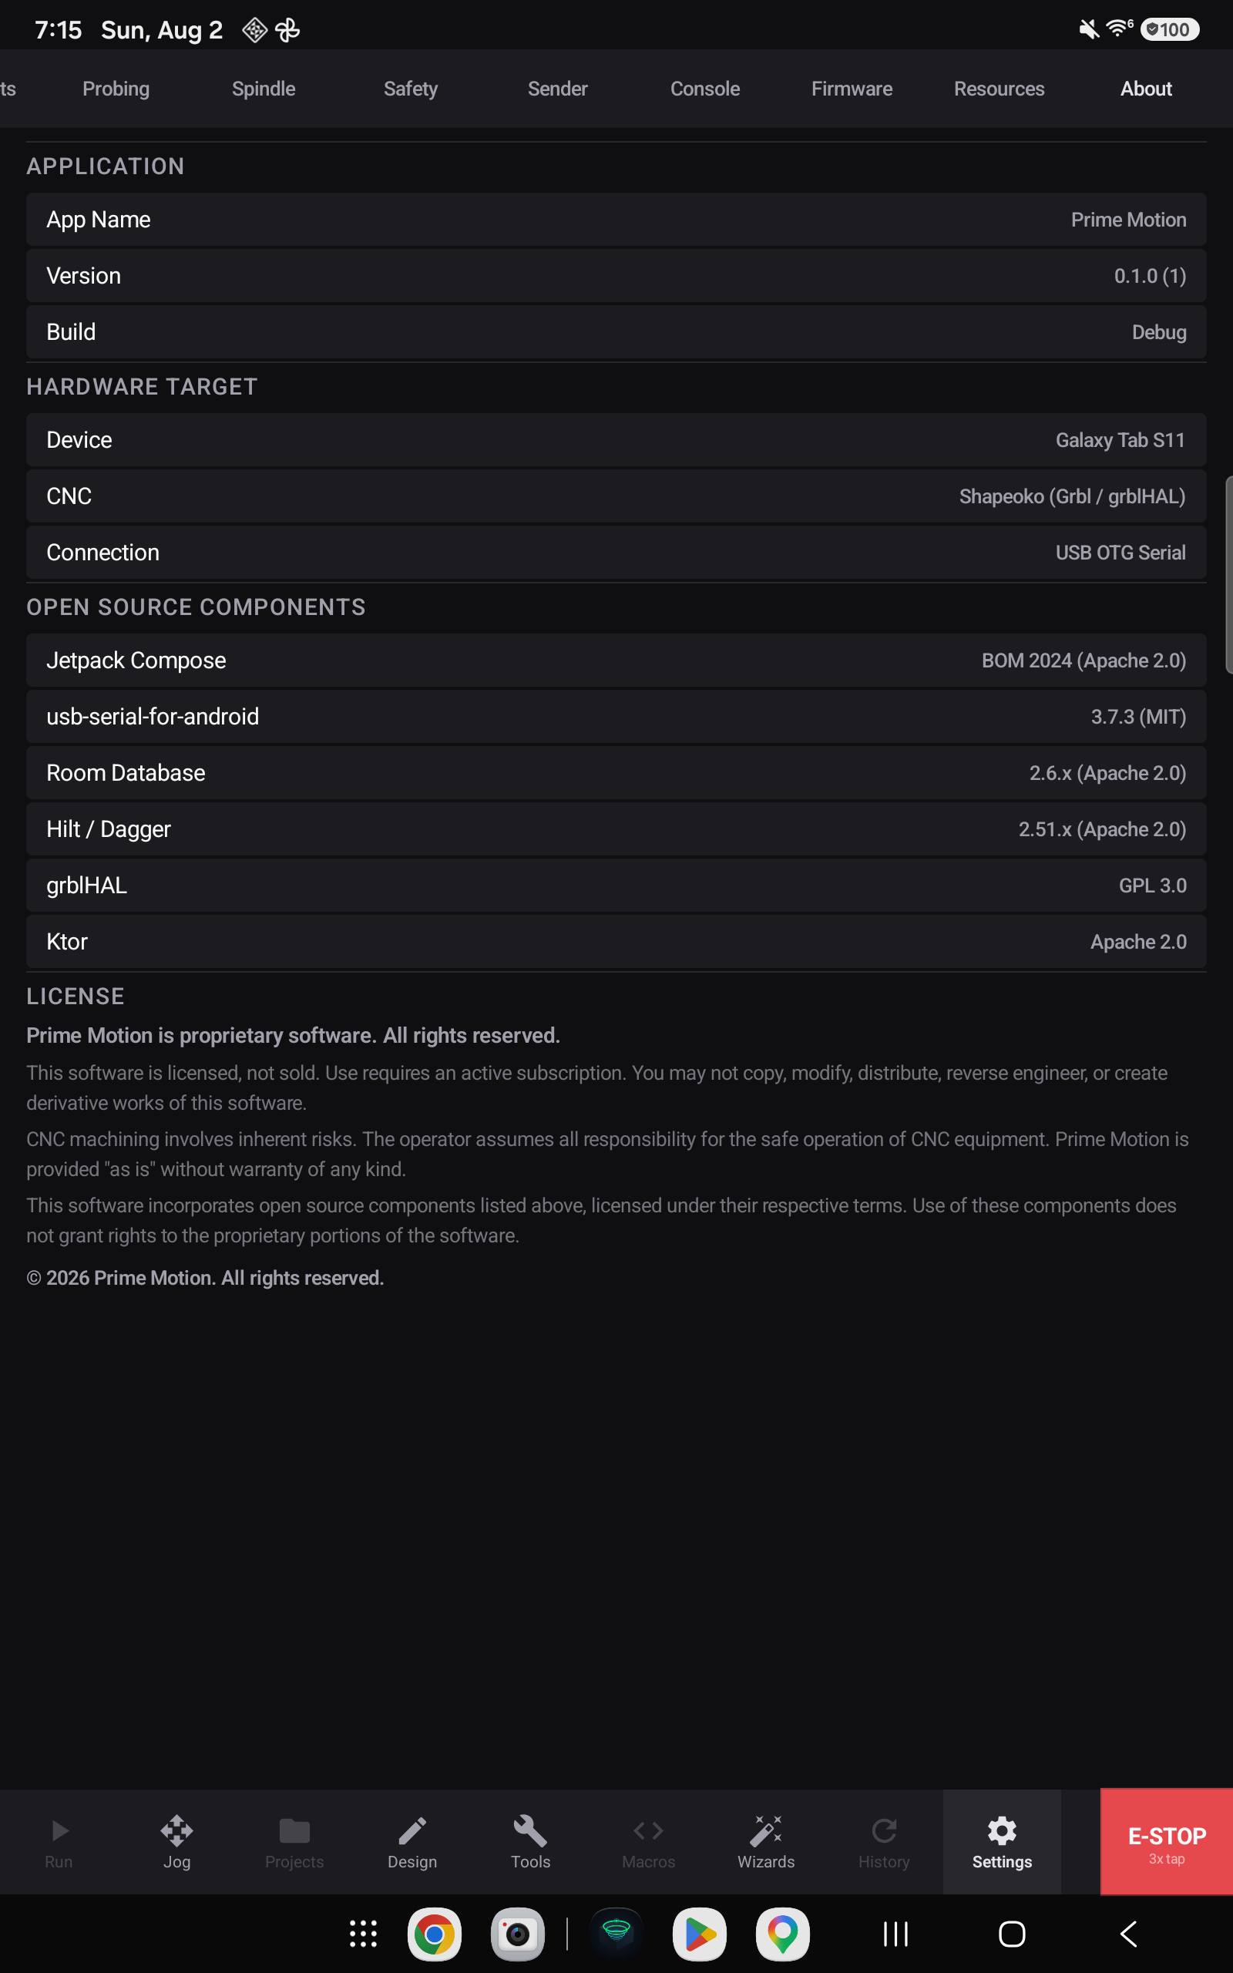Image resolution: width=1233 pixels, height=1973 pixels.
Task: Open the app drawer grid icon
Action: pos(363,1934)
